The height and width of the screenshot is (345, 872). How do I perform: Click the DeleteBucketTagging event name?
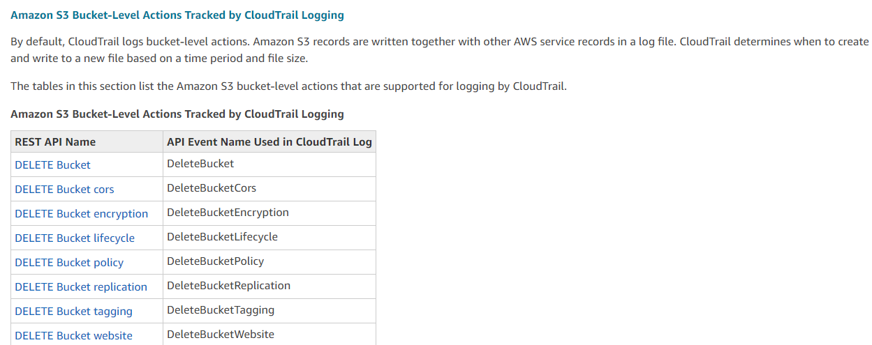pyautogui.click(x=221, y=310)
